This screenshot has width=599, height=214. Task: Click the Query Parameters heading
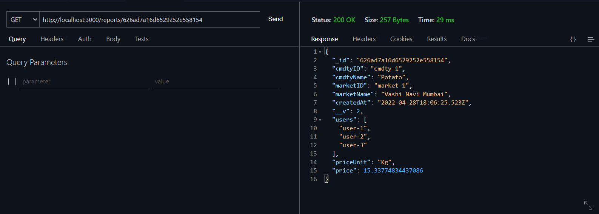[x=37, y=62]
